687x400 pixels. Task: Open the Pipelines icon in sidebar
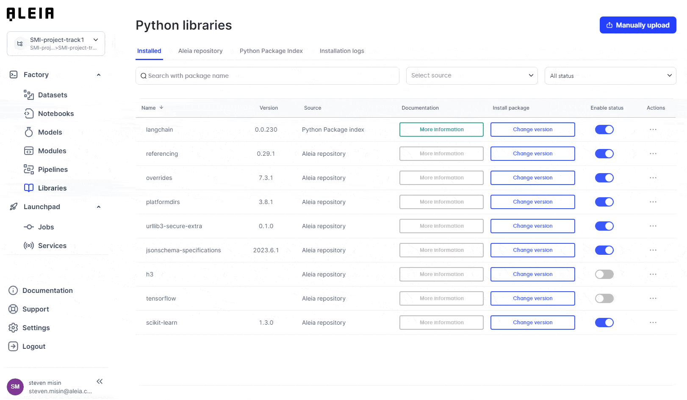point(28,169)
